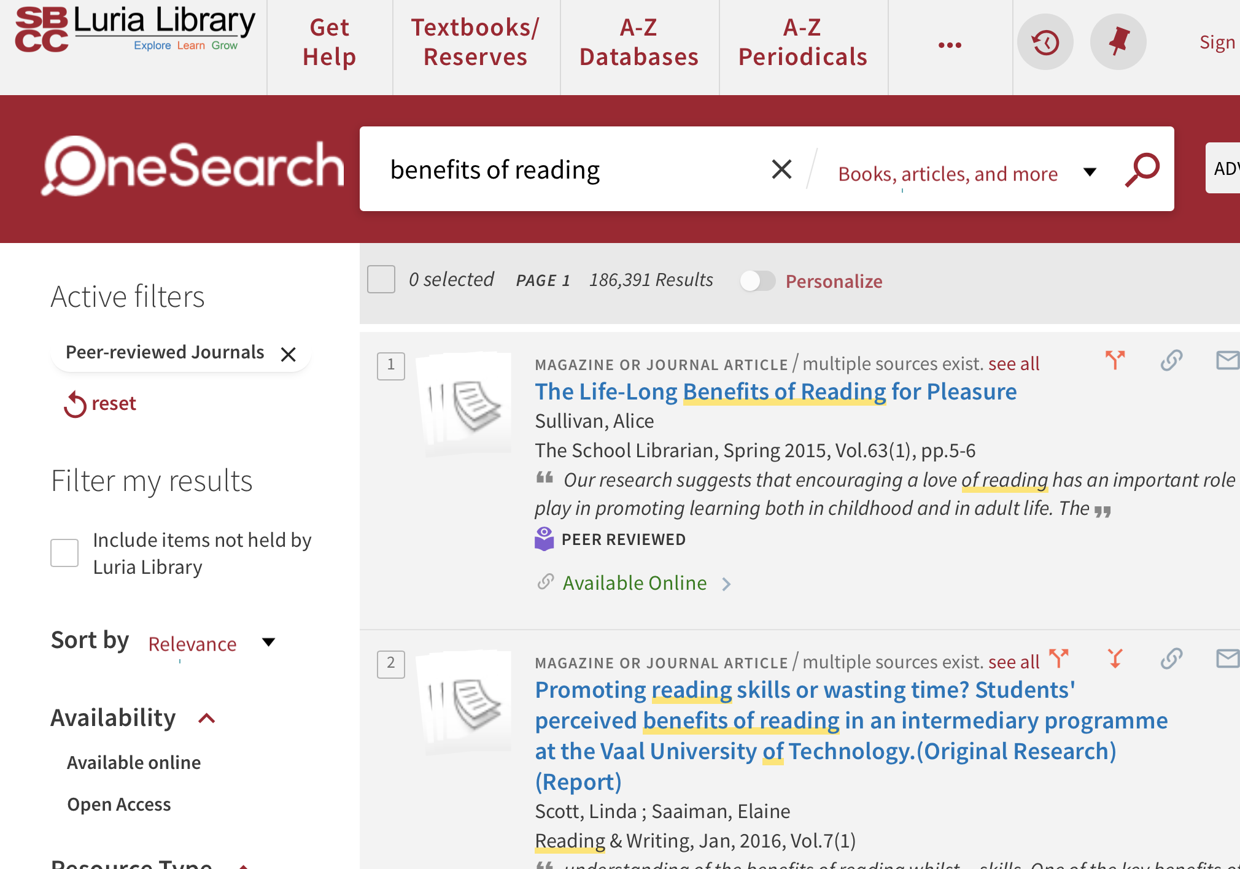
Task: Remove the Peer-reviewed Journals filter
Action: pos(289,354)
